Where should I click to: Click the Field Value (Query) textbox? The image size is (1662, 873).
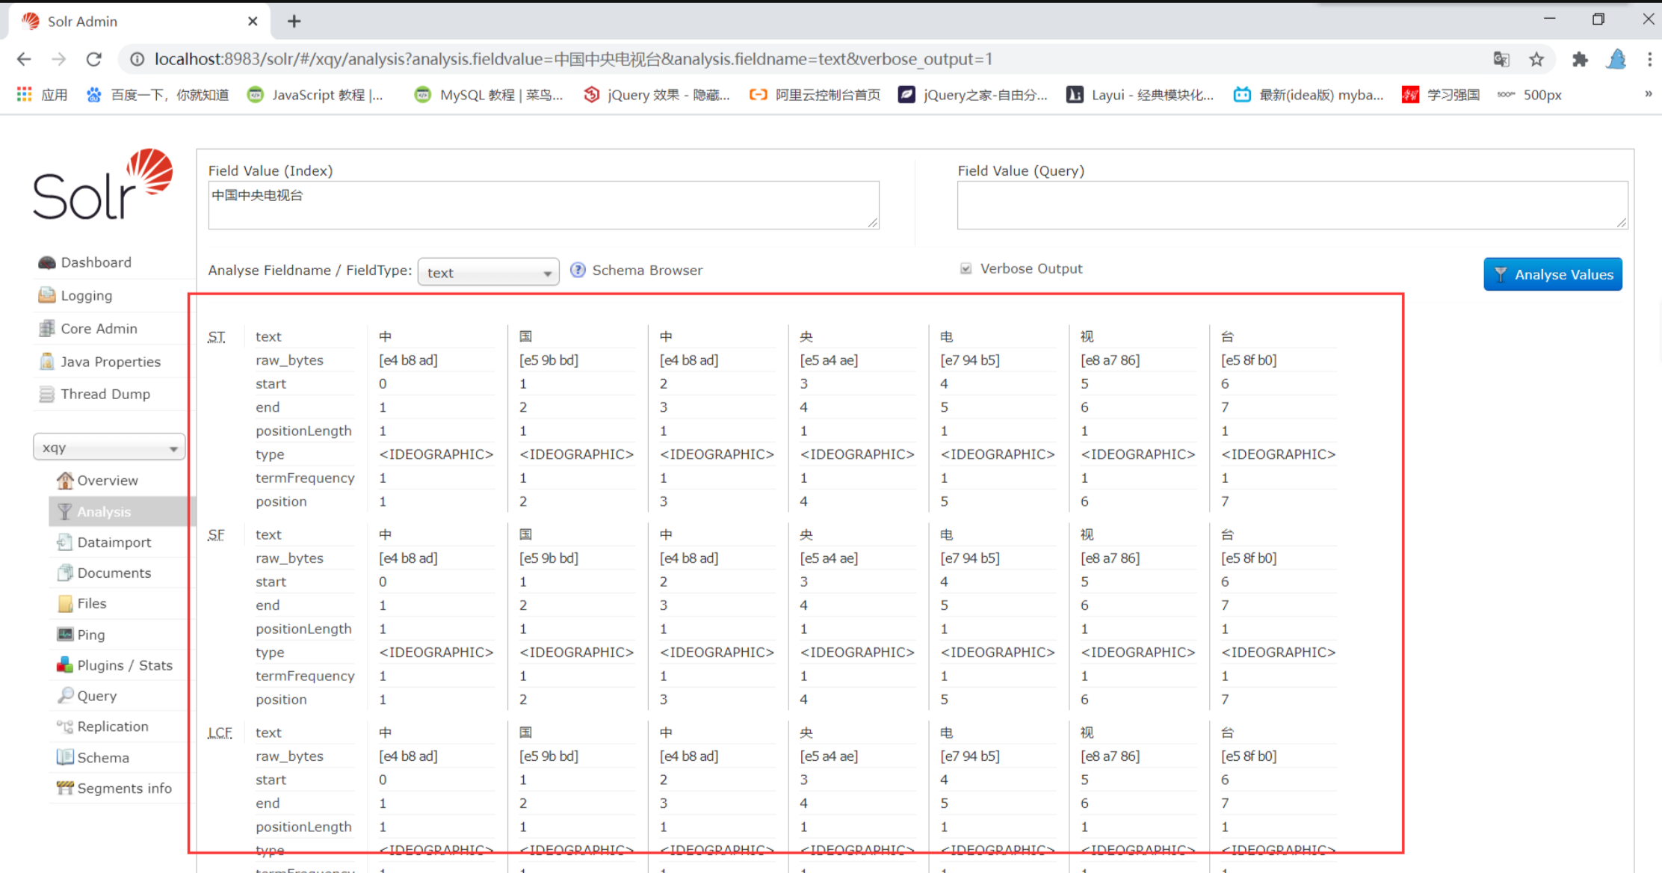tap(1291, 205)
